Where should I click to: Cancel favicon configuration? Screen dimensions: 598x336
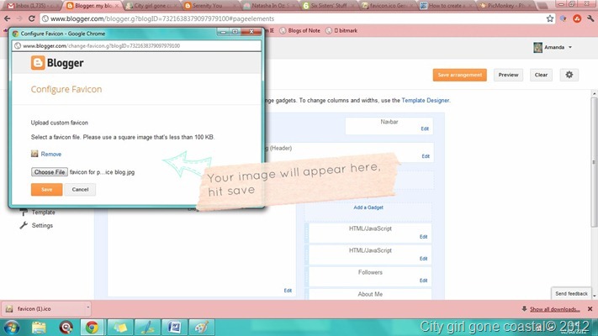coord(80,189)
